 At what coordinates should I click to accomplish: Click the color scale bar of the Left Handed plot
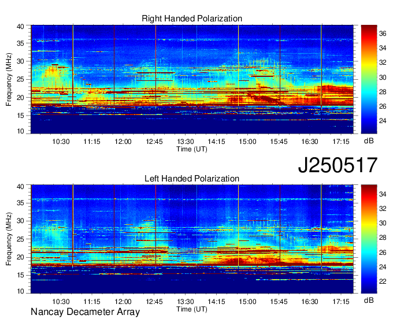click(369, 239)
